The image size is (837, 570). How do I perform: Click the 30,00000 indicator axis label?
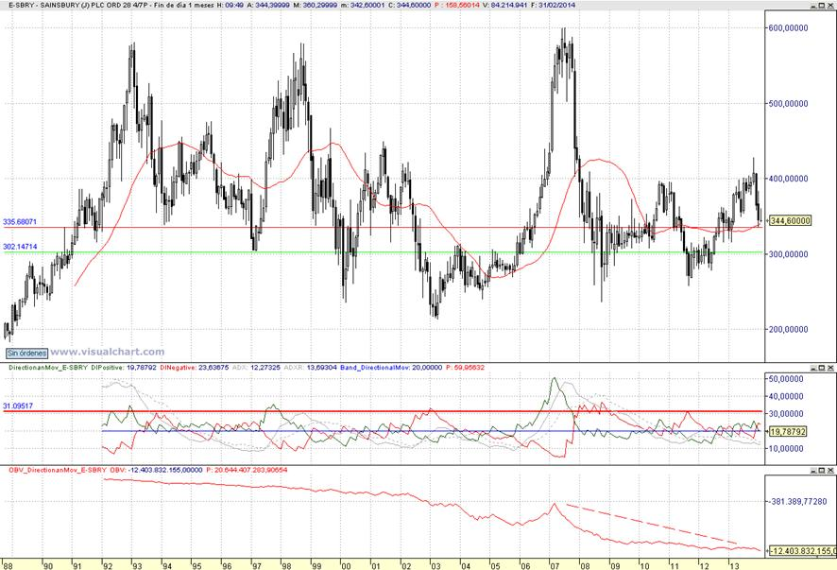786,413
